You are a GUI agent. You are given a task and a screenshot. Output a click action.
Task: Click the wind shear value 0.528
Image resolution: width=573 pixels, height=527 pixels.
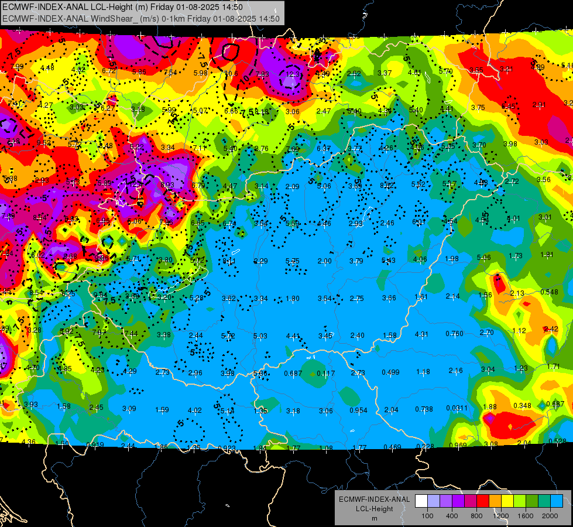tap(558, 441)
